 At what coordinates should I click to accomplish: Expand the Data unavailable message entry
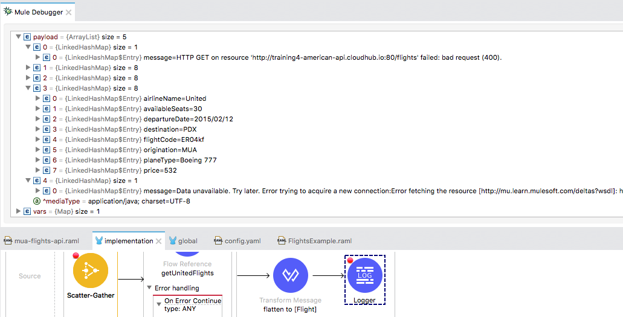(38, 191)
